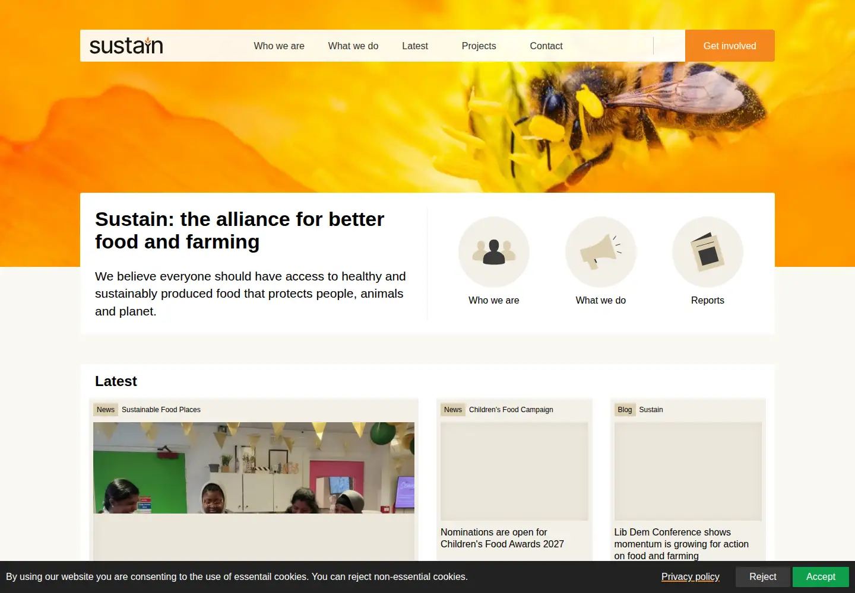Click the 'We believe everyone should have access' paragraph

click(251, 294)
